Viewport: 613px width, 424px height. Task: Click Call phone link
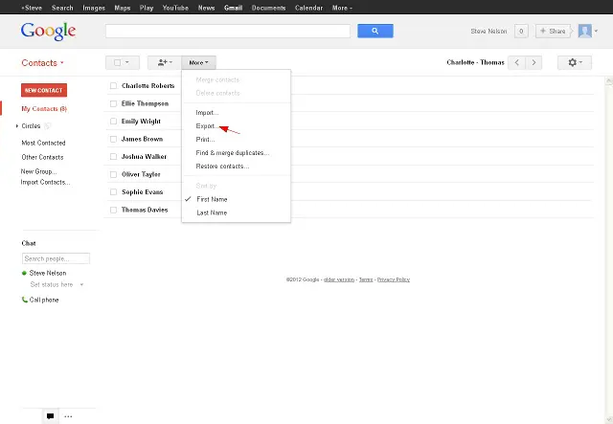[x=44, y=300]
